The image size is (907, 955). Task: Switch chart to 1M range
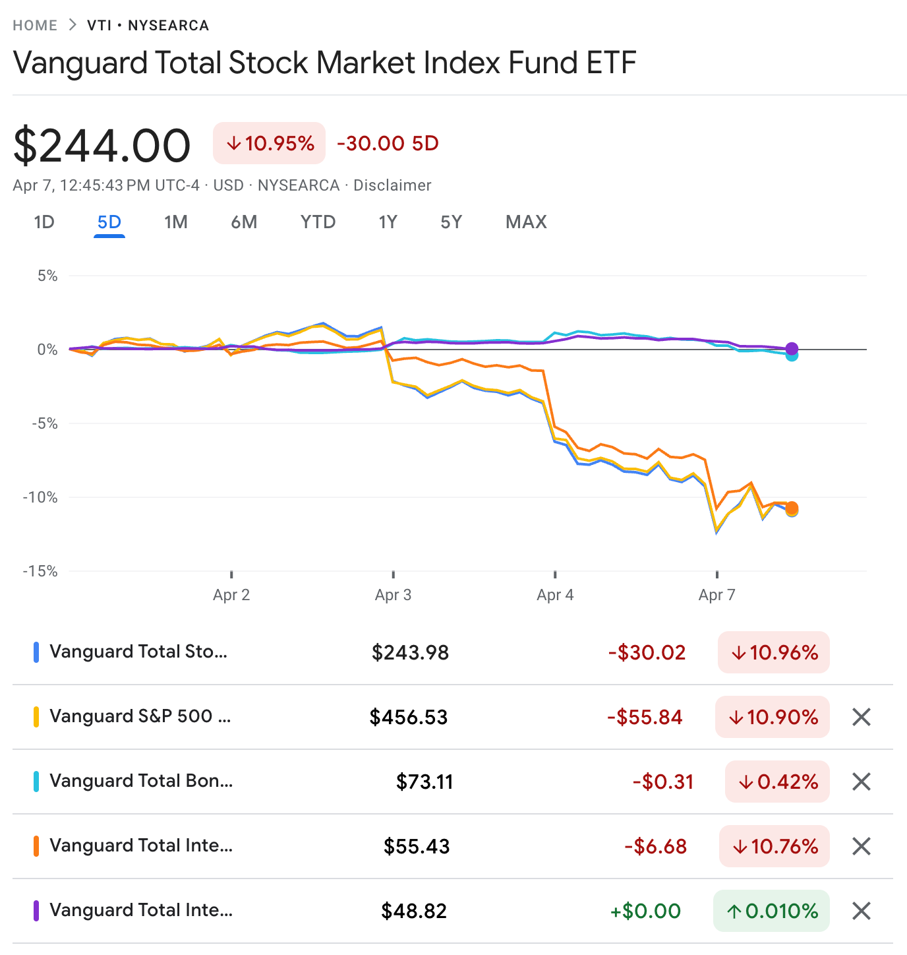coord(176,222)
